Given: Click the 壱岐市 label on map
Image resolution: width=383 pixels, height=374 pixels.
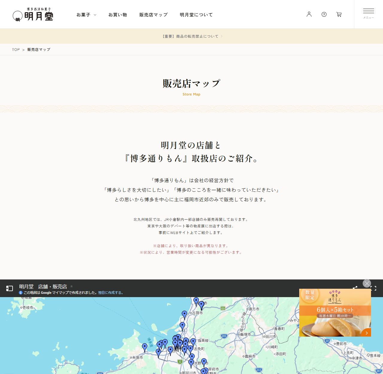Looking at the screenshot, I should point(27,308).
